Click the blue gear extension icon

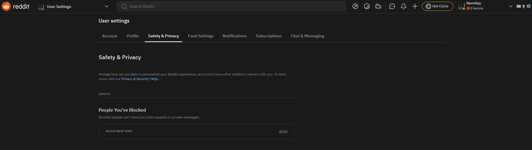coord(529,6)
